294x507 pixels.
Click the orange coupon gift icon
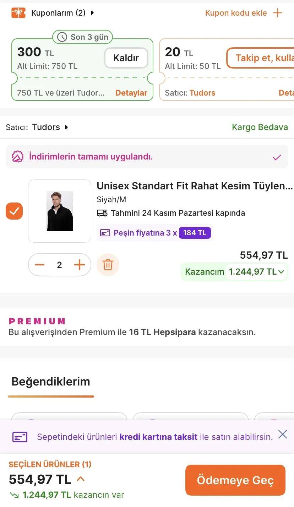tap(18, 13)
